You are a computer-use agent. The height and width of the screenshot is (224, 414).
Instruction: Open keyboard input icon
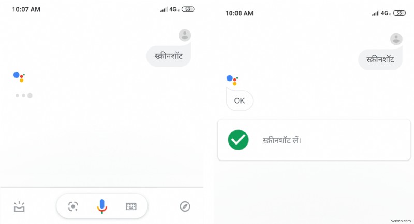(x=131, y=206)
